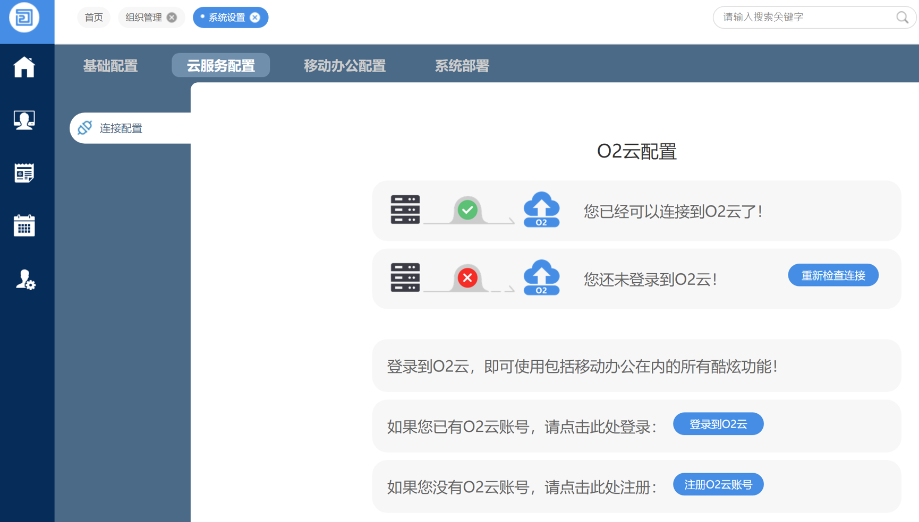Open the home icon in sidebar
The height and width of the screenshot is (522, 919).
point(24,67)
